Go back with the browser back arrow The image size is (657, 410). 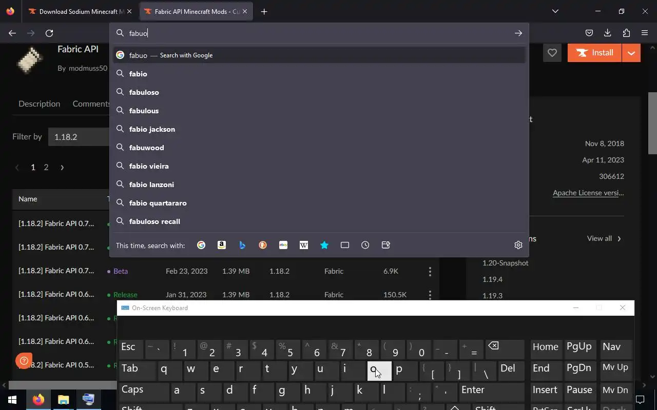pyautogui.click(x=12, y=33)
